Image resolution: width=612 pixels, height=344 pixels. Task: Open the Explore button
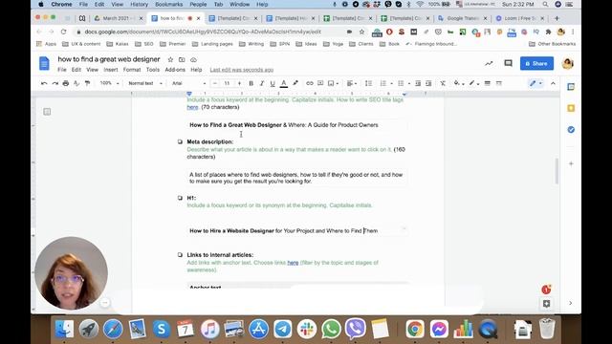[546, 304]
